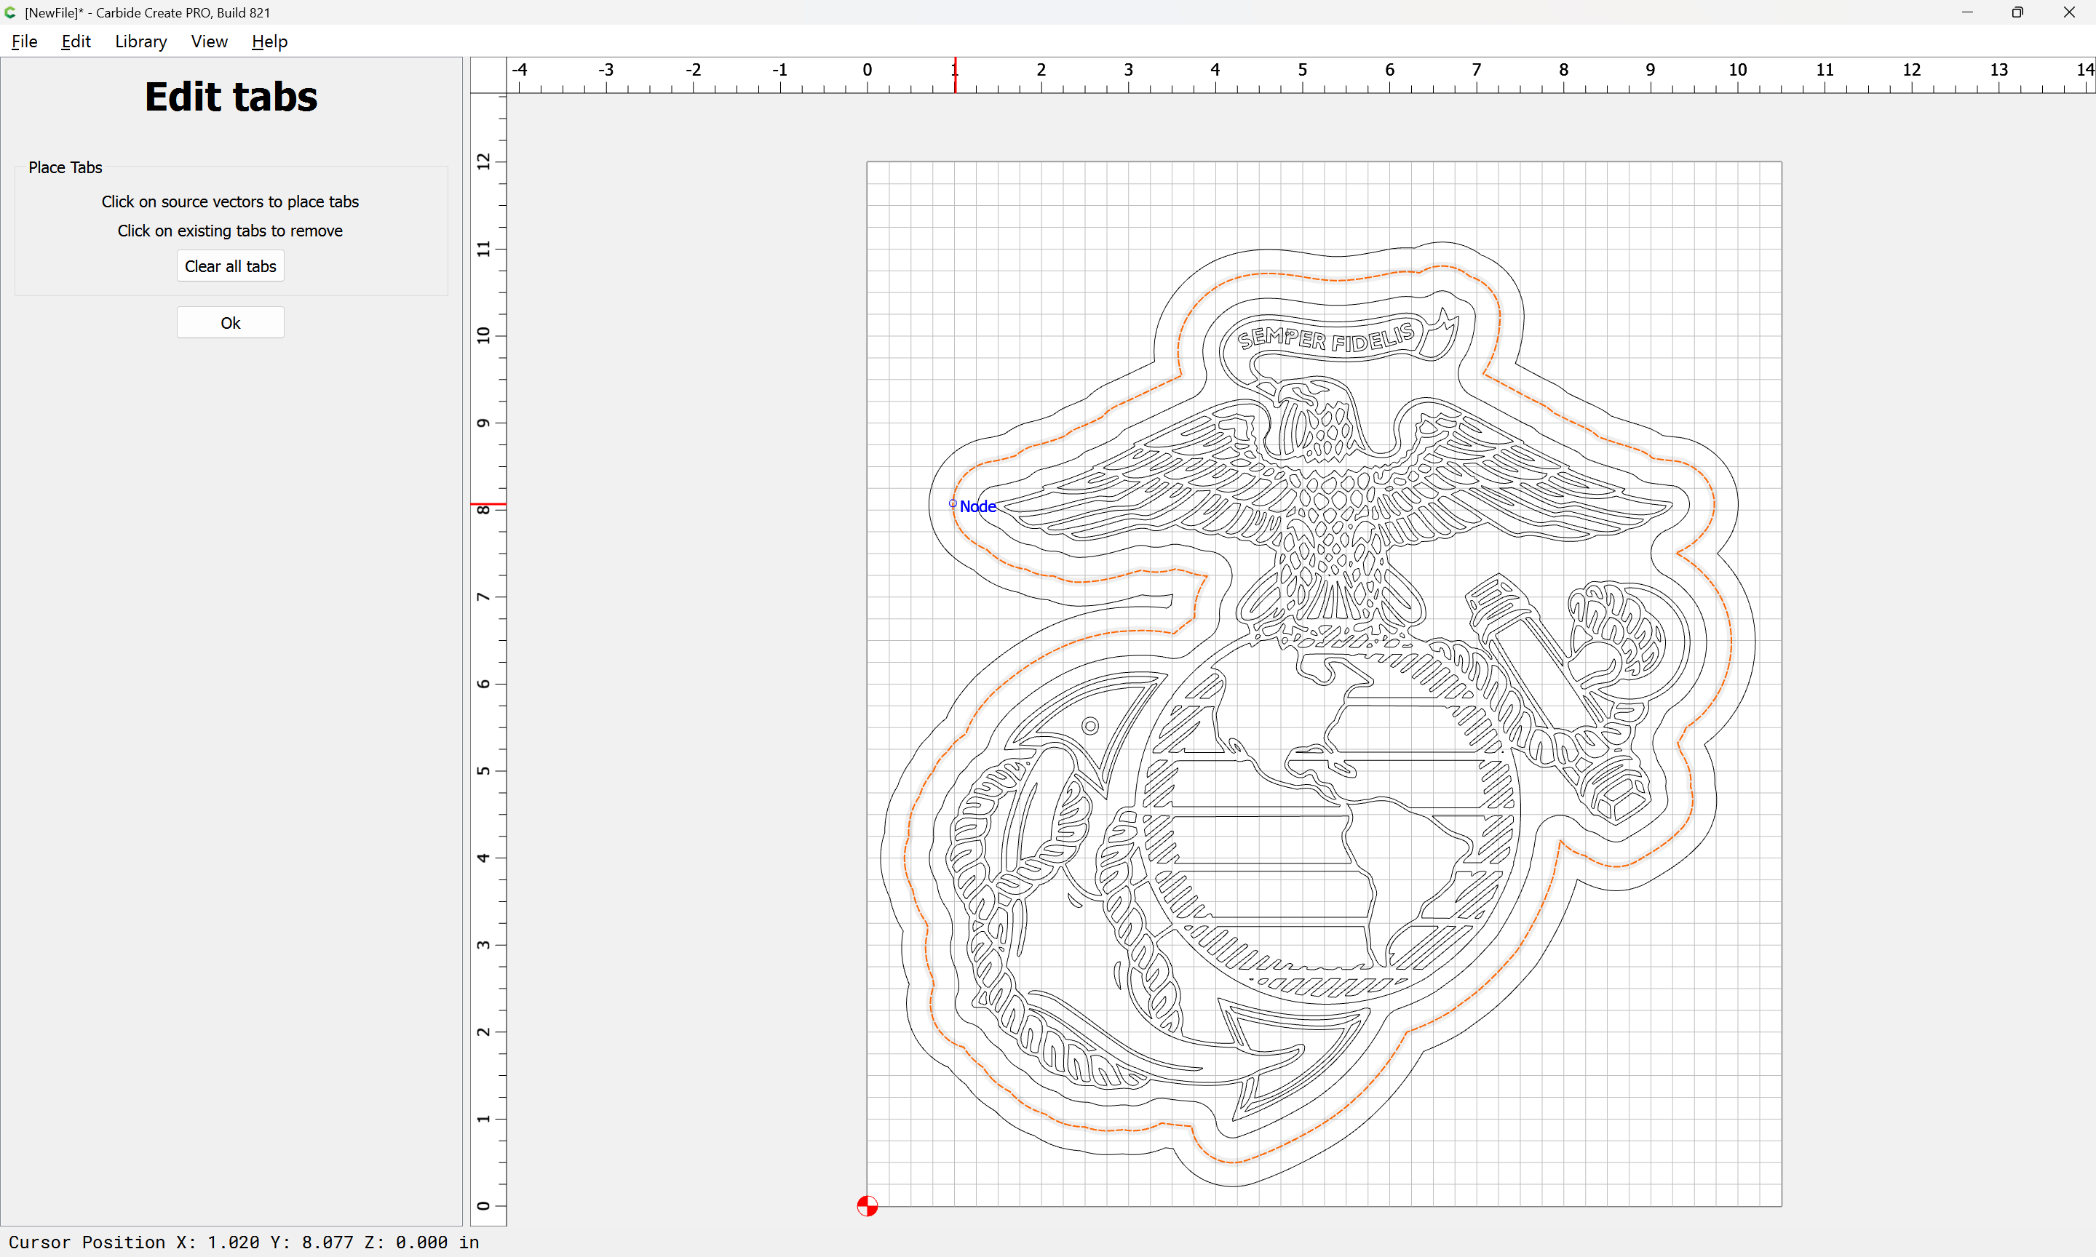Click the Carbide Create app icon in title bar
This screenshot has height=1257, width=2096.
(x=11, y=12)
